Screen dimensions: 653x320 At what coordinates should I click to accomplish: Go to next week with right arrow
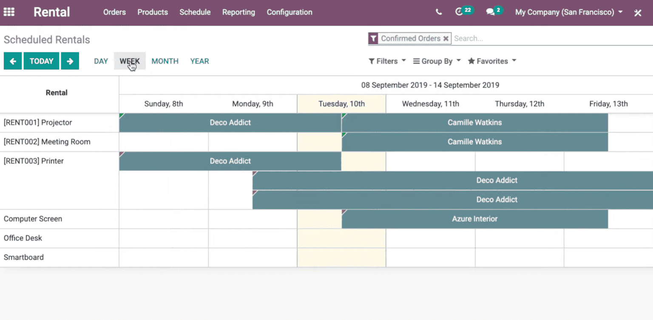(x=70, y=61)
